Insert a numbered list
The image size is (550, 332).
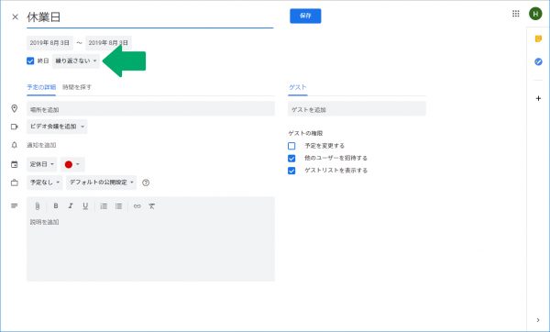(104, 206)
